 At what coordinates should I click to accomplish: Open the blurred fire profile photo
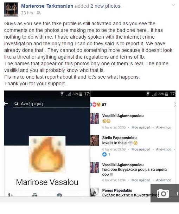click(x=47, y=154)
